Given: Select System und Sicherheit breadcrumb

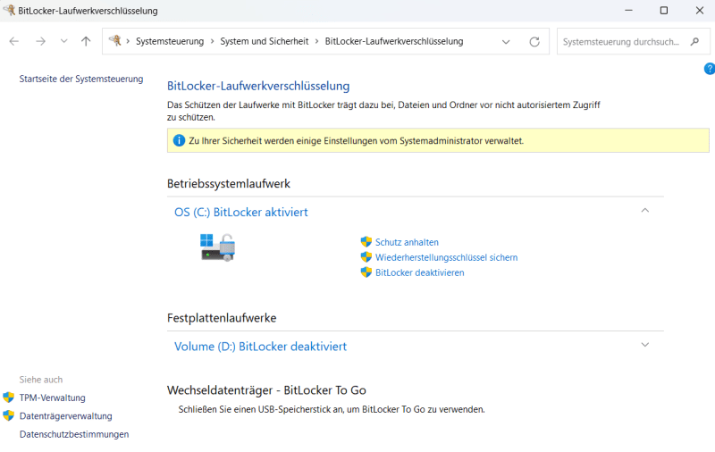Looking at the screenshot, I should click(264, 41).
